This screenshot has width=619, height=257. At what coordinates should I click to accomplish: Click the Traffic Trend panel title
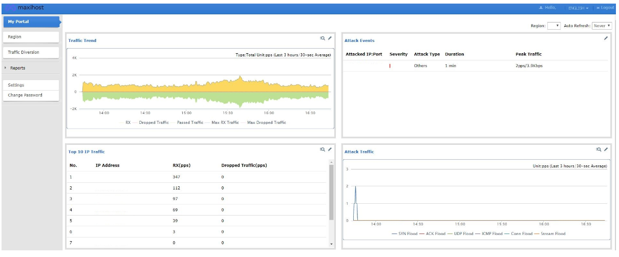82,40
